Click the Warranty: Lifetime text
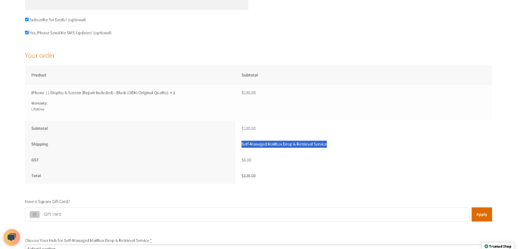 pyautogui.click(x=39, y=106)
